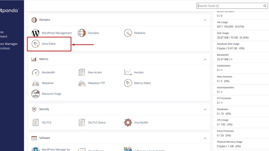Click the Security section shield icon
This screenshot has width=269, height=151.
34,109
